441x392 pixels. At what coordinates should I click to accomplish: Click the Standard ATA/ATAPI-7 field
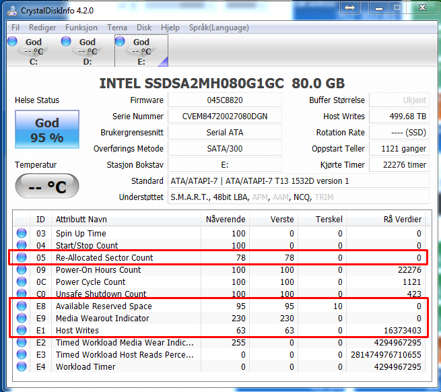pyautogui.click(x=298, y=181)
